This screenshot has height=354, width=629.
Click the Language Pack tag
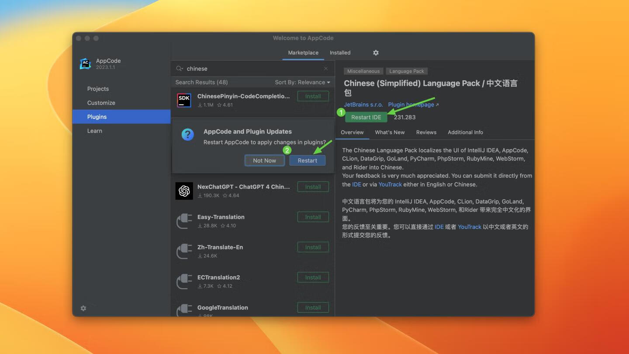(407, 71)
